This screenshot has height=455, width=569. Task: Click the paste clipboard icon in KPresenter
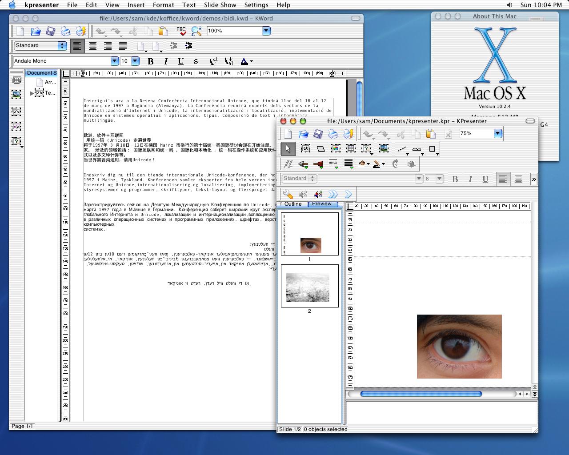[x=430, y=134]
